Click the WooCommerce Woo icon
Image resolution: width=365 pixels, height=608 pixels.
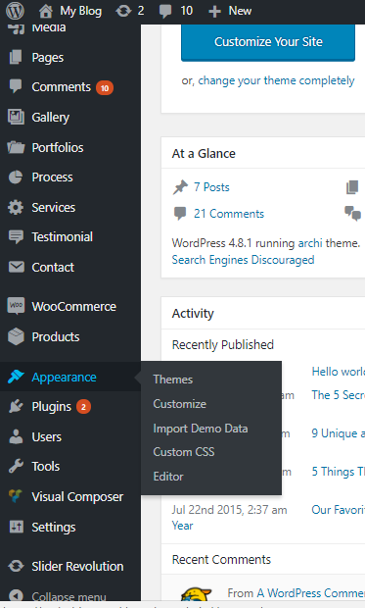pyautogui.click(x=16, y=306)
